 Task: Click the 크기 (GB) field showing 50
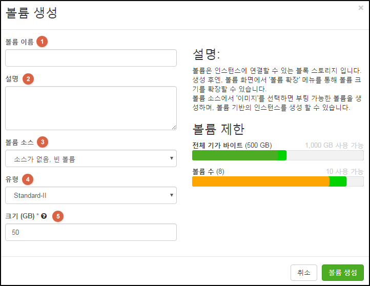pos(91,232)
